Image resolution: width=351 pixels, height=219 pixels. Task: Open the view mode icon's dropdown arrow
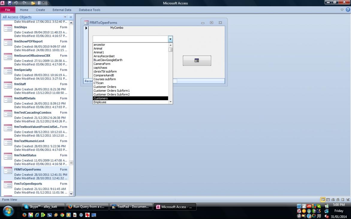pyautogui.click(x=43, y=3)
